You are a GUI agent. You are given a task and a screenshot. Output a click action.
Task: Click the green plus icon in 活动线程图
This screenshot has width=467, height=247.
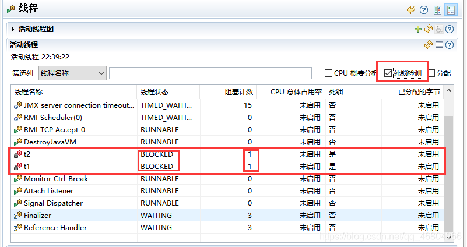pos(418,29)
